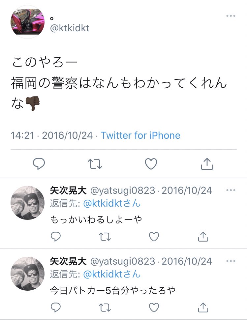View 矢次晃大 avatar on first reply

(28, 203)
